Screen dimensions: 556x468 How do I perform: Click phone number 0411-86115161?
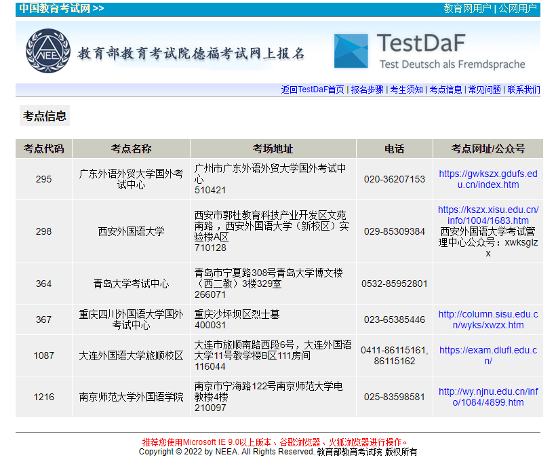pos(395,350)
